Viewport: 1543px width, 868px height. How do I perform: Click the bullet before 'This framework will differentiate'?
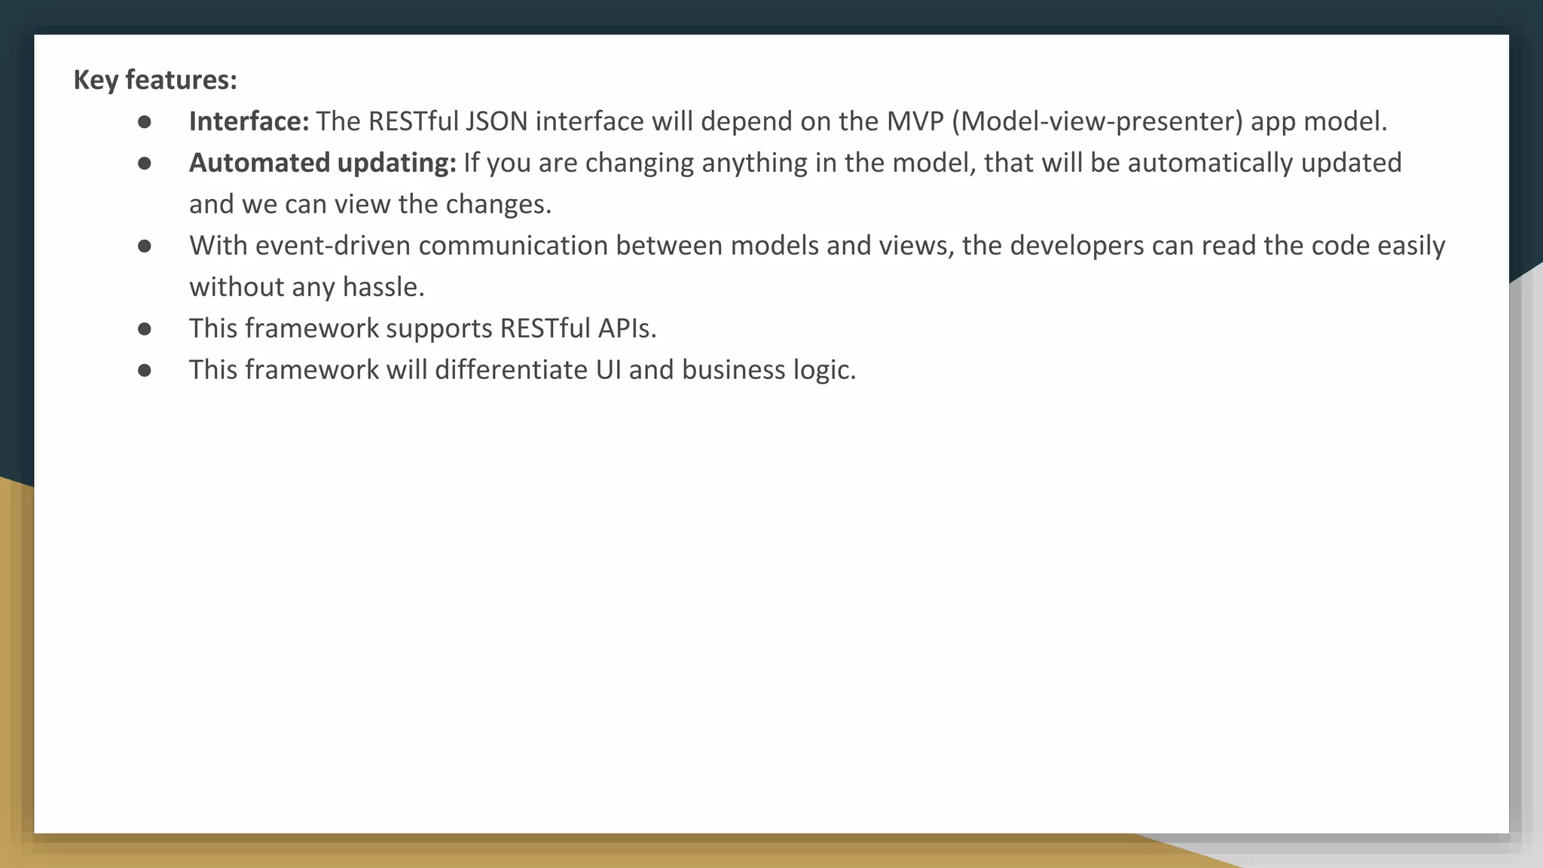(145, 371)
